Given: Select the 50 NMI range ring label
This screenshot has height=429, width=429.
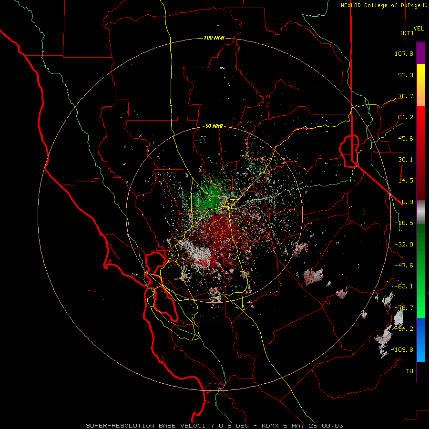Looking at the screenshot, I should click(214, 126).
